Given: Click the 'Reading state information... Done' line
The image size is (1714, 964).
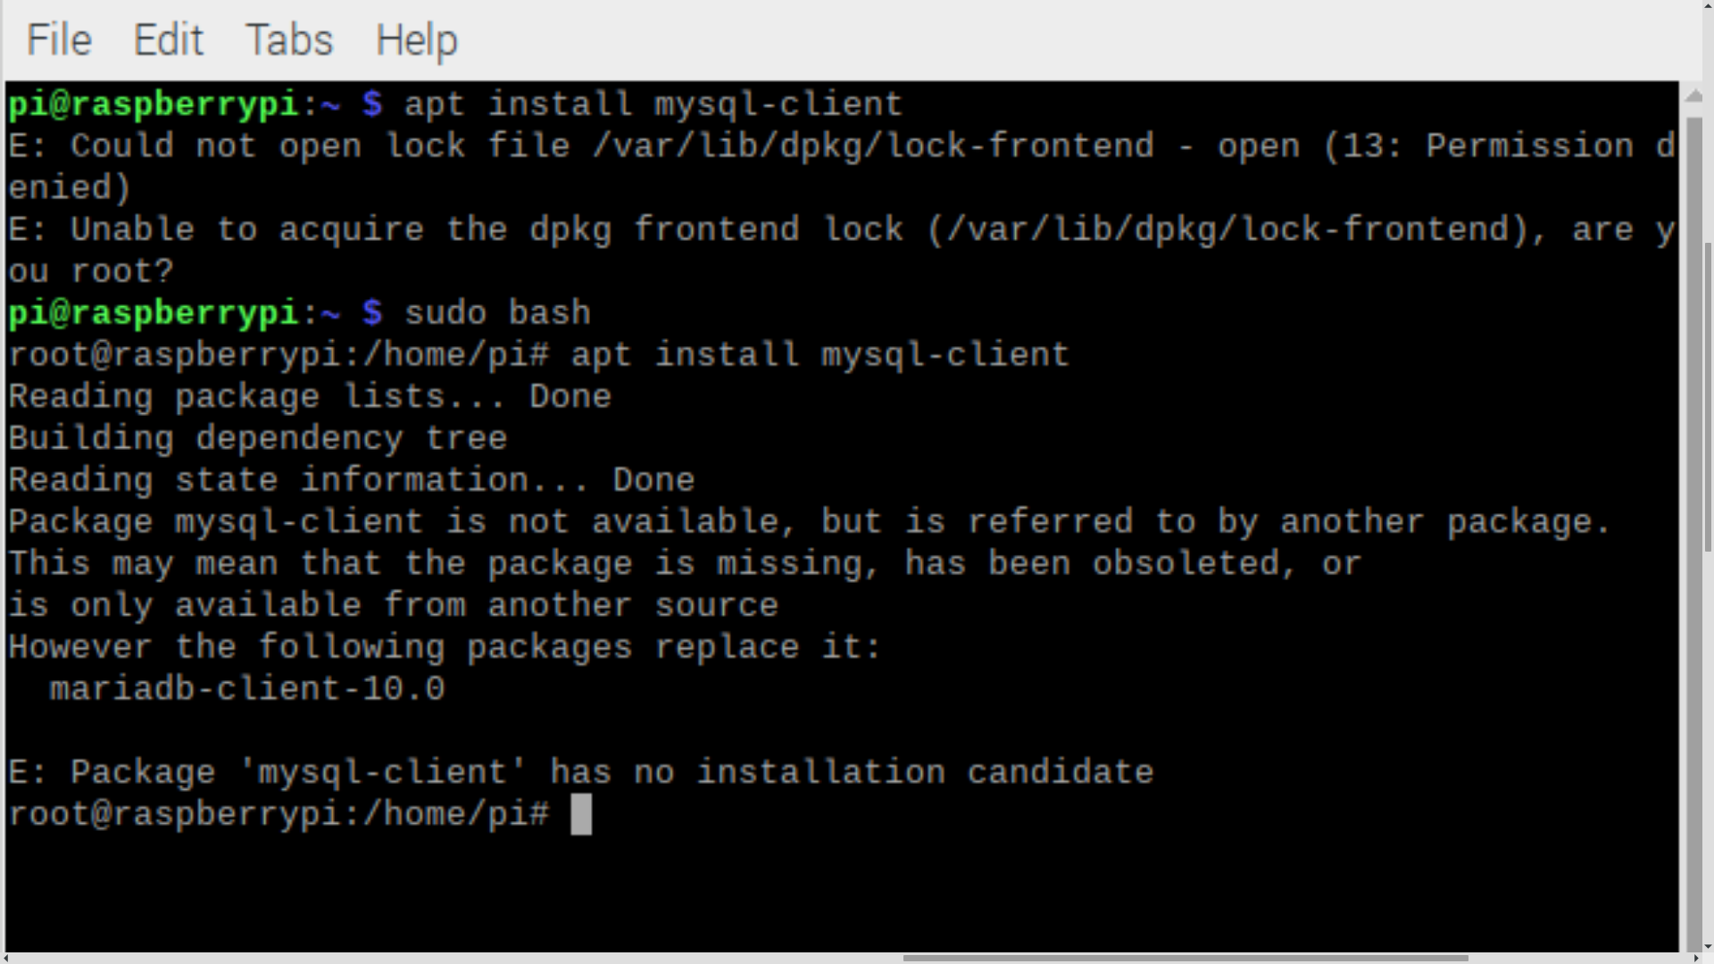Looking at the screenshot, I should (x=352, y=480).
